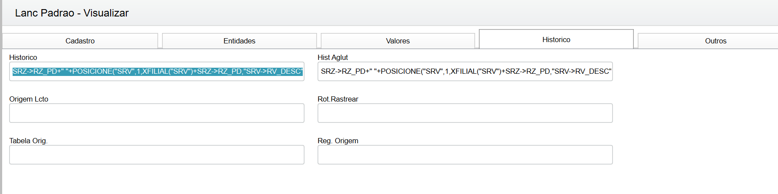Click the Origem Lcto text box

pyautogui.click(x=157, y=113)
